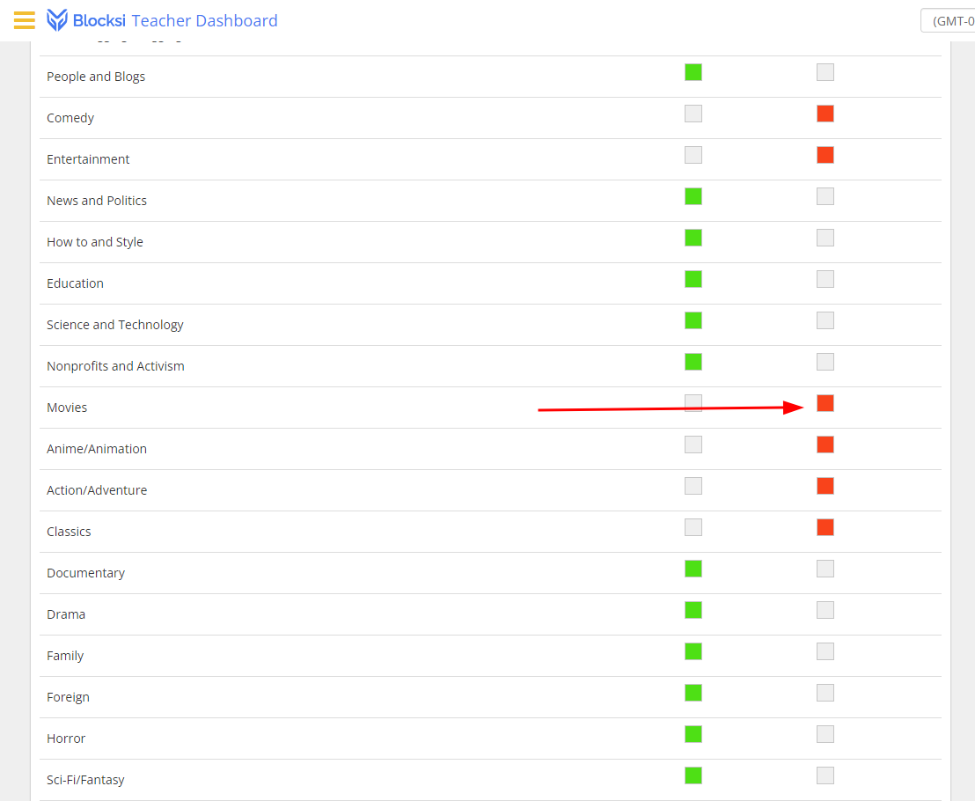This screenshot has height=801, width=975.
Task: Check the gray box for How to and Style
Action: pyautogui.click(x=825, y=238)
